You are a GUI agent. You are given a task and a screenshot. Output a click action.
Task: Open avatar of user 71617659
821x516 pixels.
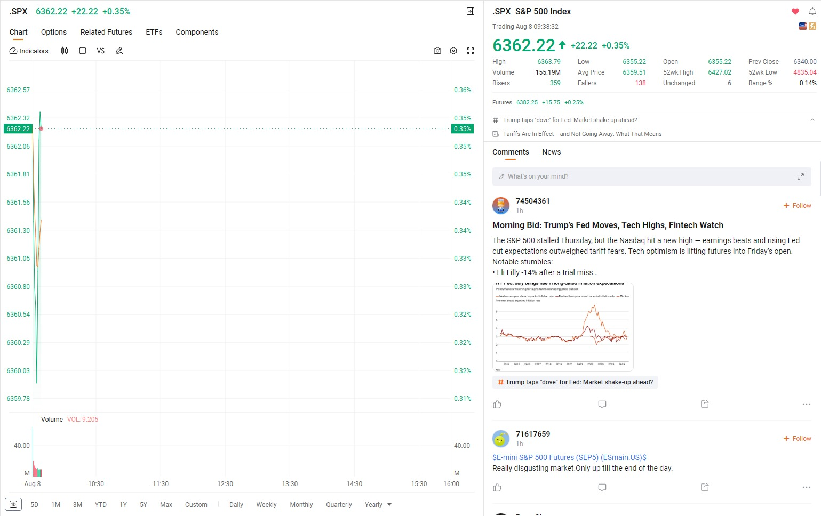pyautogui.click(x=501, y=438)
